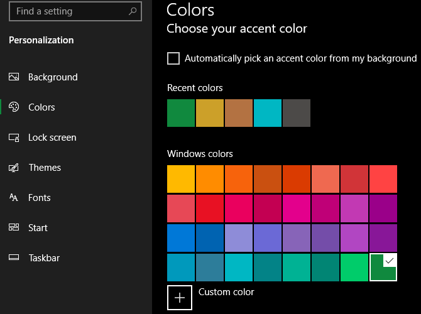This screenshot has width=421, height=314.
Task: Click the Start tiles icon
Action: pyautogui.click(x=14, y=228)
